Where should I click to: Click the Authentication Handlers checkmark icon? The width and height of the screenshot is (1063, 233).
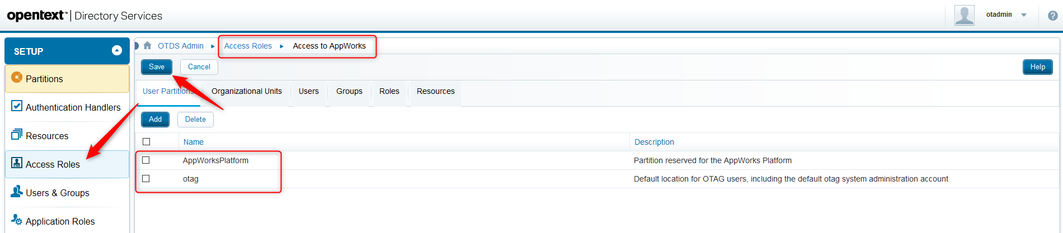click(17, 106)
